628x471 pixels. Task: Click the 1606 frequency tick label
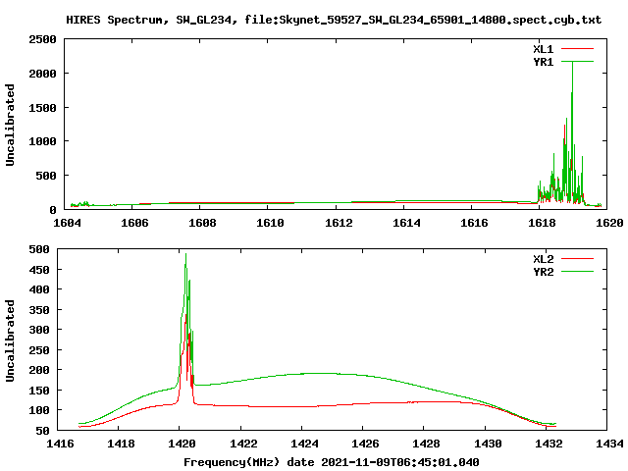[134, 223]
